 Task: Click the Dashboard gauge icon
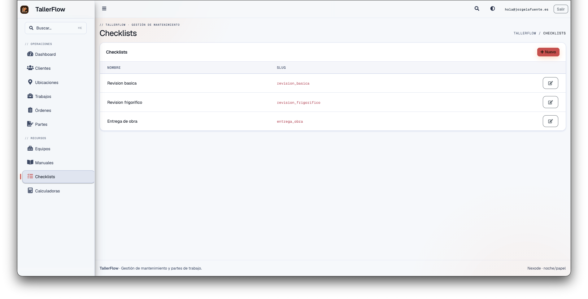30,54
